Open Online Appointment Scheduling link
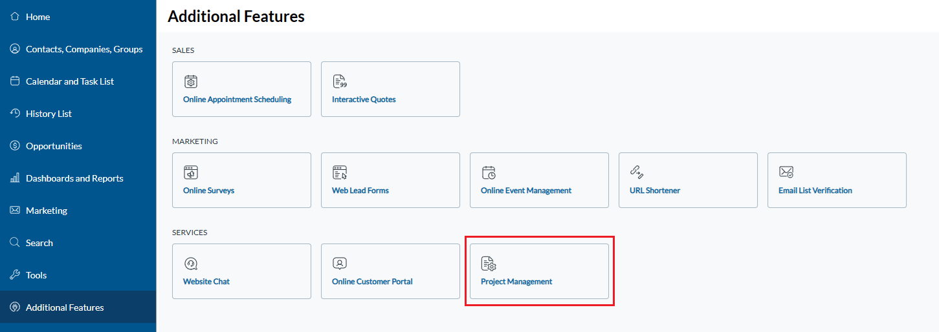Image resolution: width=939 pixels, height=332 pixels. (x=237, y=99)
